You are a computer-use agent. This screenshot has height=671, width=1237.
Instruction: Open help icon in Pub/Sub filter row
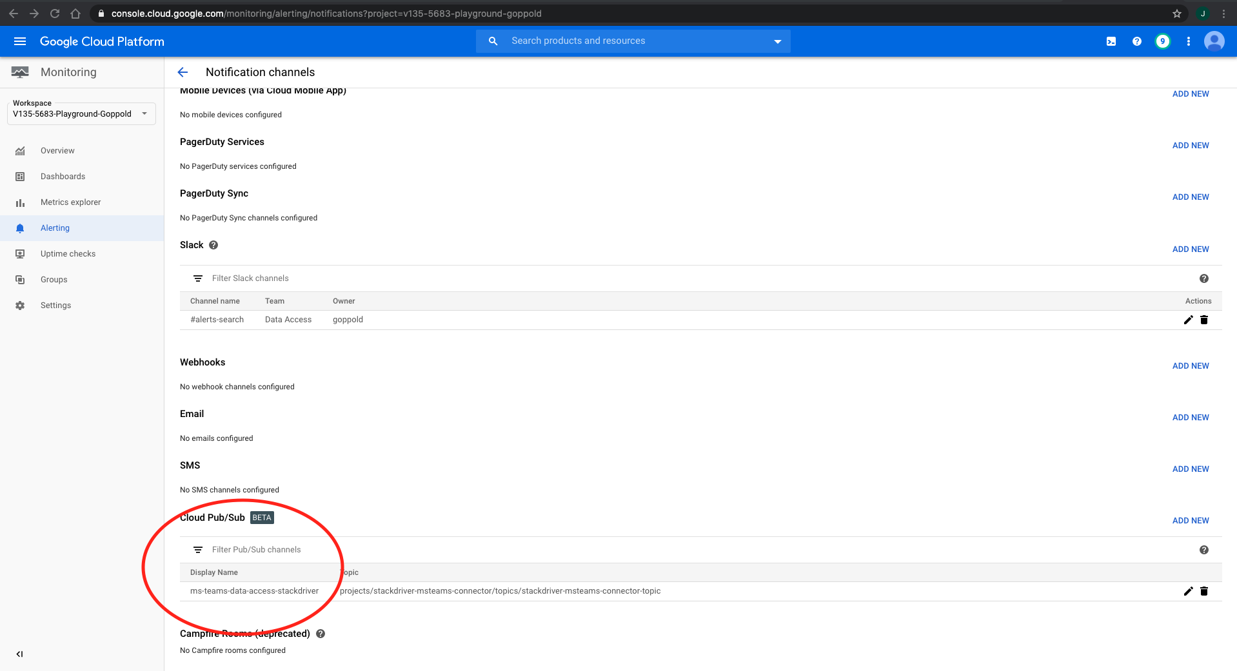point(1204,550)
